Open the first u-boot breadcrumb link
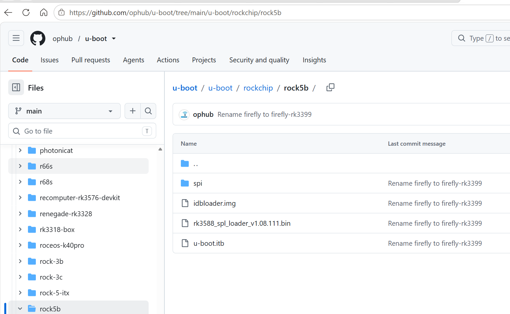The height and width of the screenshot is (314, 510). coord(185,88)
